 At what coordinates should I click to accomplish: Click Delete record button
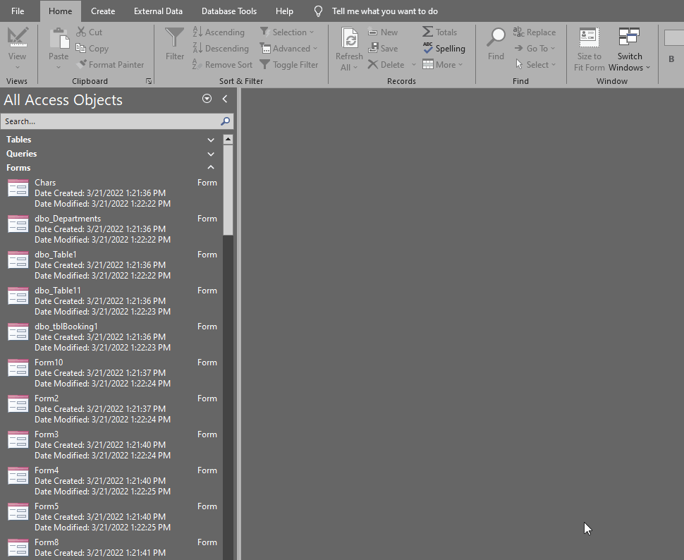(x=386, y=65)
